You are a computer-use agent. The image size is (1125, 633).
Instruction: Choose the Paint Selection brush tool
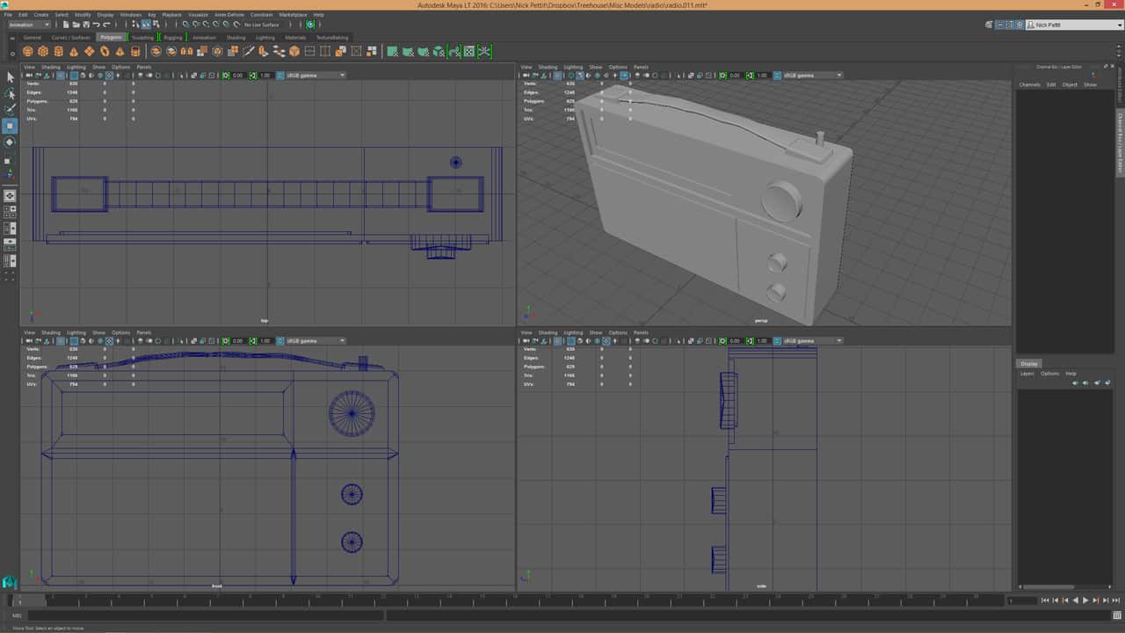tap(10, 109)
